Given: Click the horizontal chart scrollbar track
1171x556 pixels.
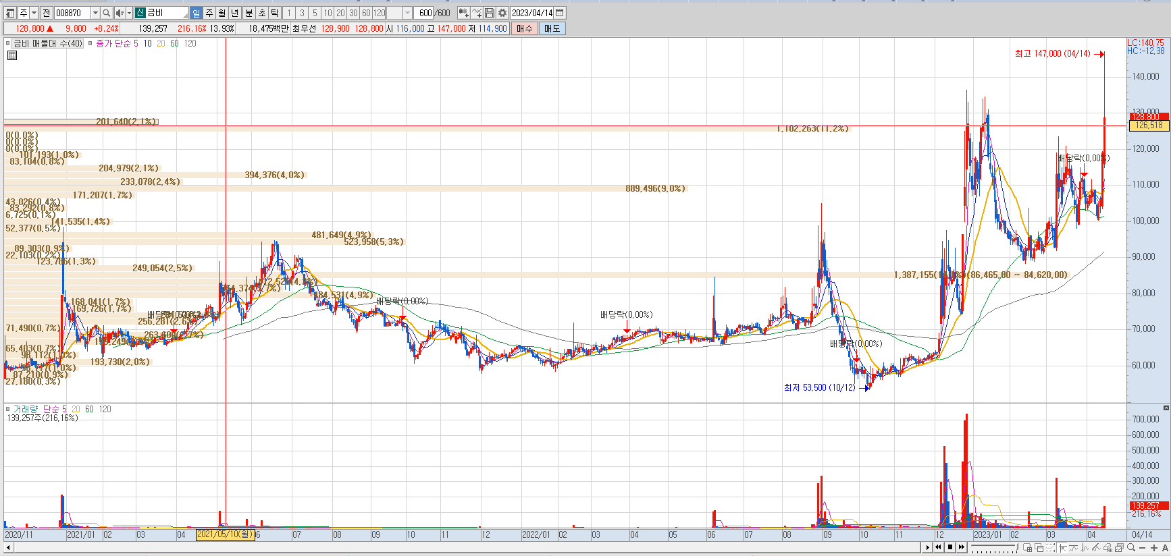Looking at the screenshot, I should pos(466,547).
